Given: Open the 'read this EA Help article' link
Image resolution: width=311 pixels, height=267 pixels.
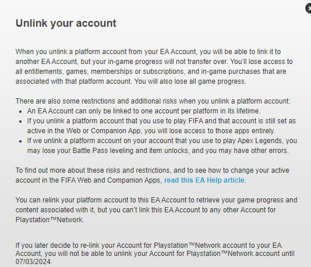Looking at the screenshot, I should 204,180.
